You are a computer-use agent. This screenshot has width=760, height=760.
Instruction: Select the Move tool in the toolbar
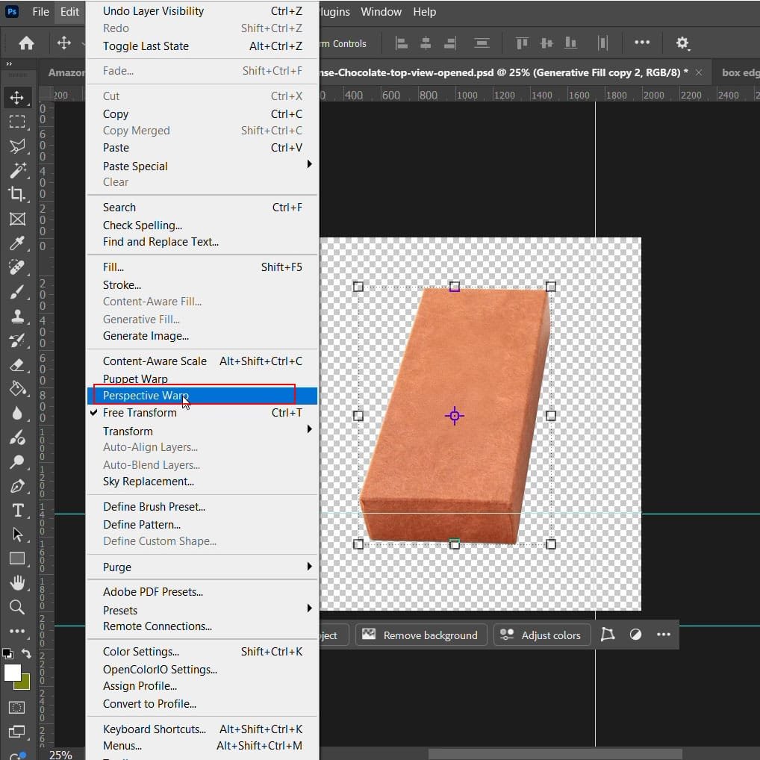(x=17, y=97)
